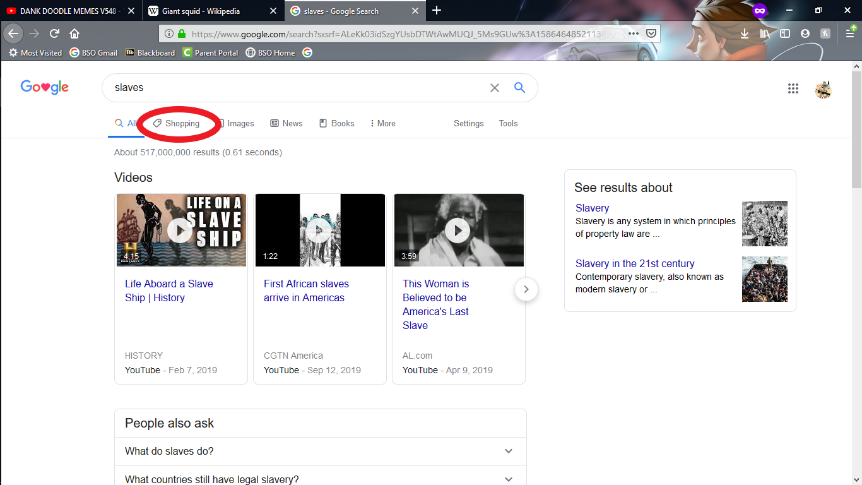862x485 pixels.
Task: Toggle the sidebar view icon
Action: point(785,33)
